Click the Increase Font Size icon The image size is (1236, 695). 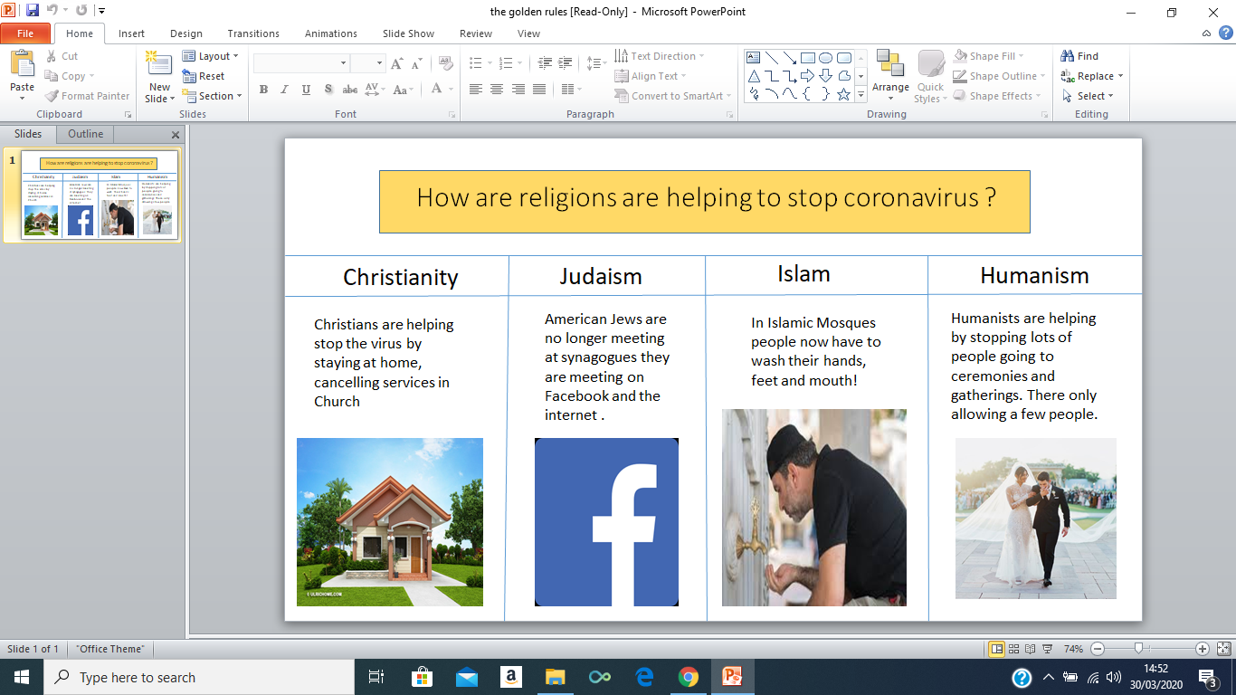point(397,63)
